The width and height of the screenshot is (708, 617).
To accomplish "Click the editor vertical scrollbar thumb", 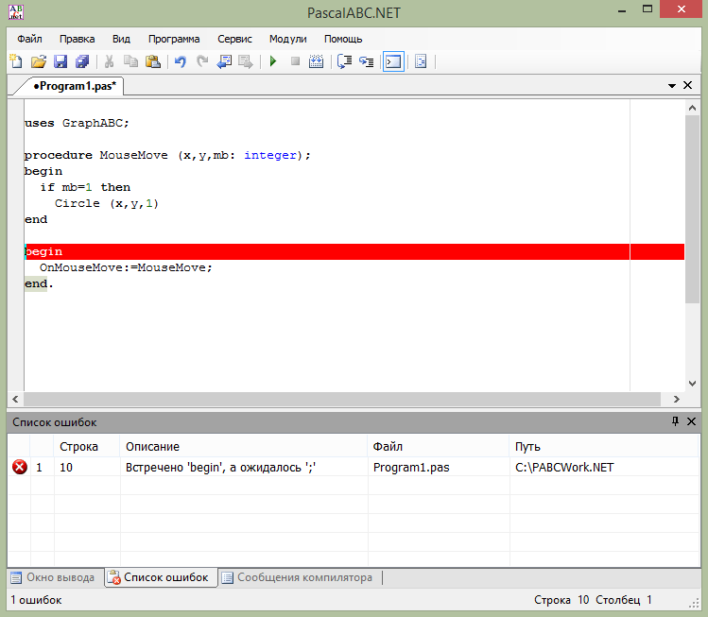I will [x=692, y=209].
